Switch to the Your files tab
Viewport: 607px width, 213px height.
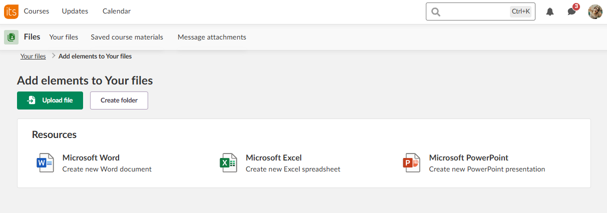(x=64, y=37)
